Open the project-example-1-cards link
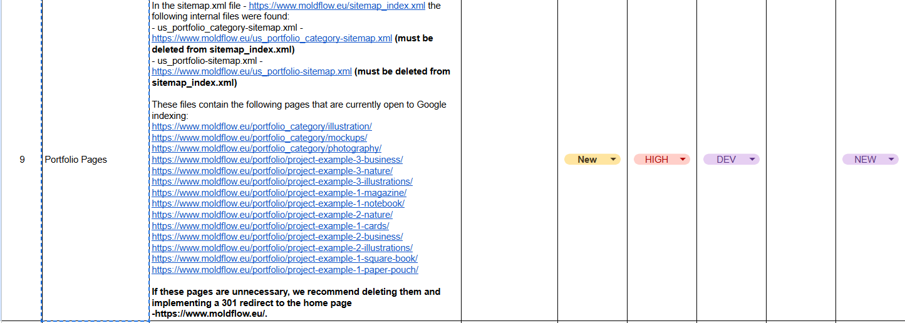This screenshot has height=323, width=905. click(270, 226)
